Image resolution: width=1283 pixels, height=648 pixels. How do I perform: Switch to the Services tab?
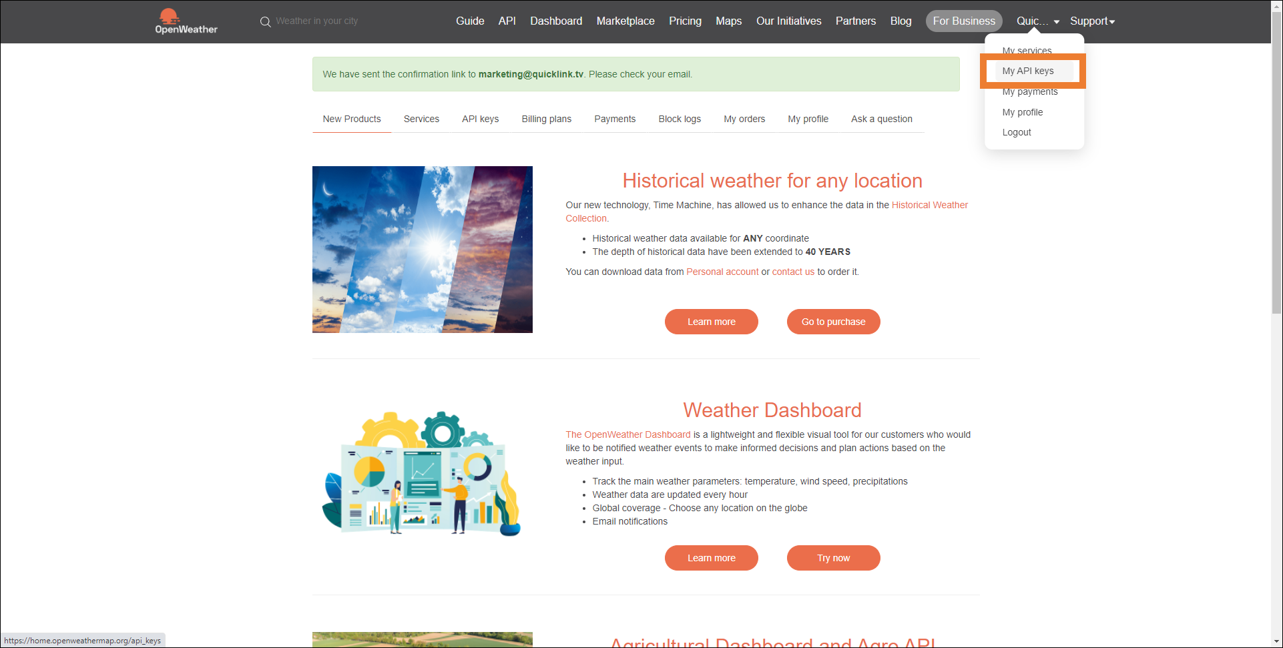pos(421,119)
